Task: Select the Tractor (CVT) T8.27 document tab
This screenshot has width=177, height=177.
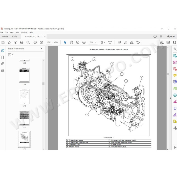Action: (34, 36)
